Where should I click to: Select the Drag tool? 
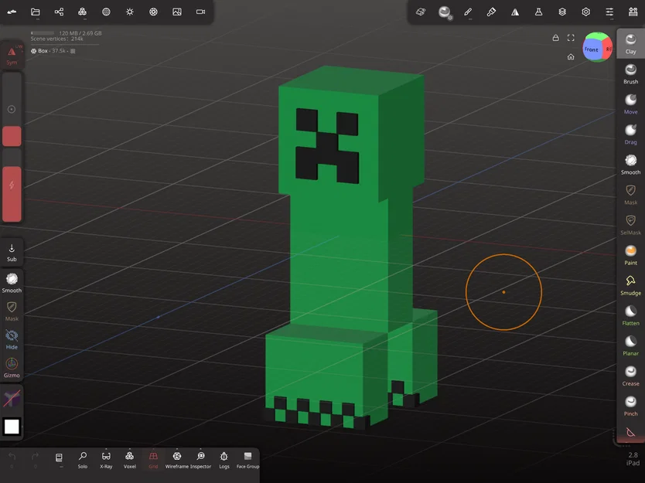(x=630, y=134)
